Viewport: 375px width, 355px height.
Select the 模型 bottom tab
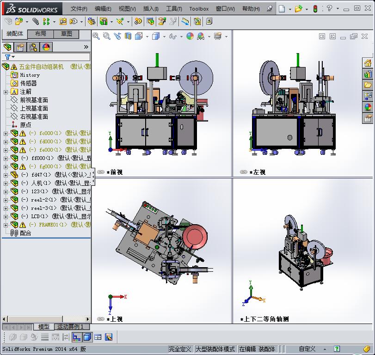tap(44, 326)
